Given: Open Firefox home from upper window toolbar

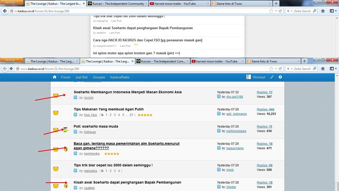Looking at the screenshot, I should tap(323, 11).
